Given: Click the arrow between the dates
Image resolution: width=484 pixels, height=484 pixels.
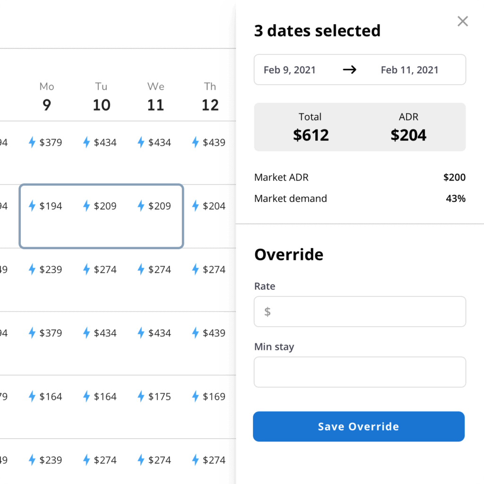Looking at the screenshot, I should 349,70.
